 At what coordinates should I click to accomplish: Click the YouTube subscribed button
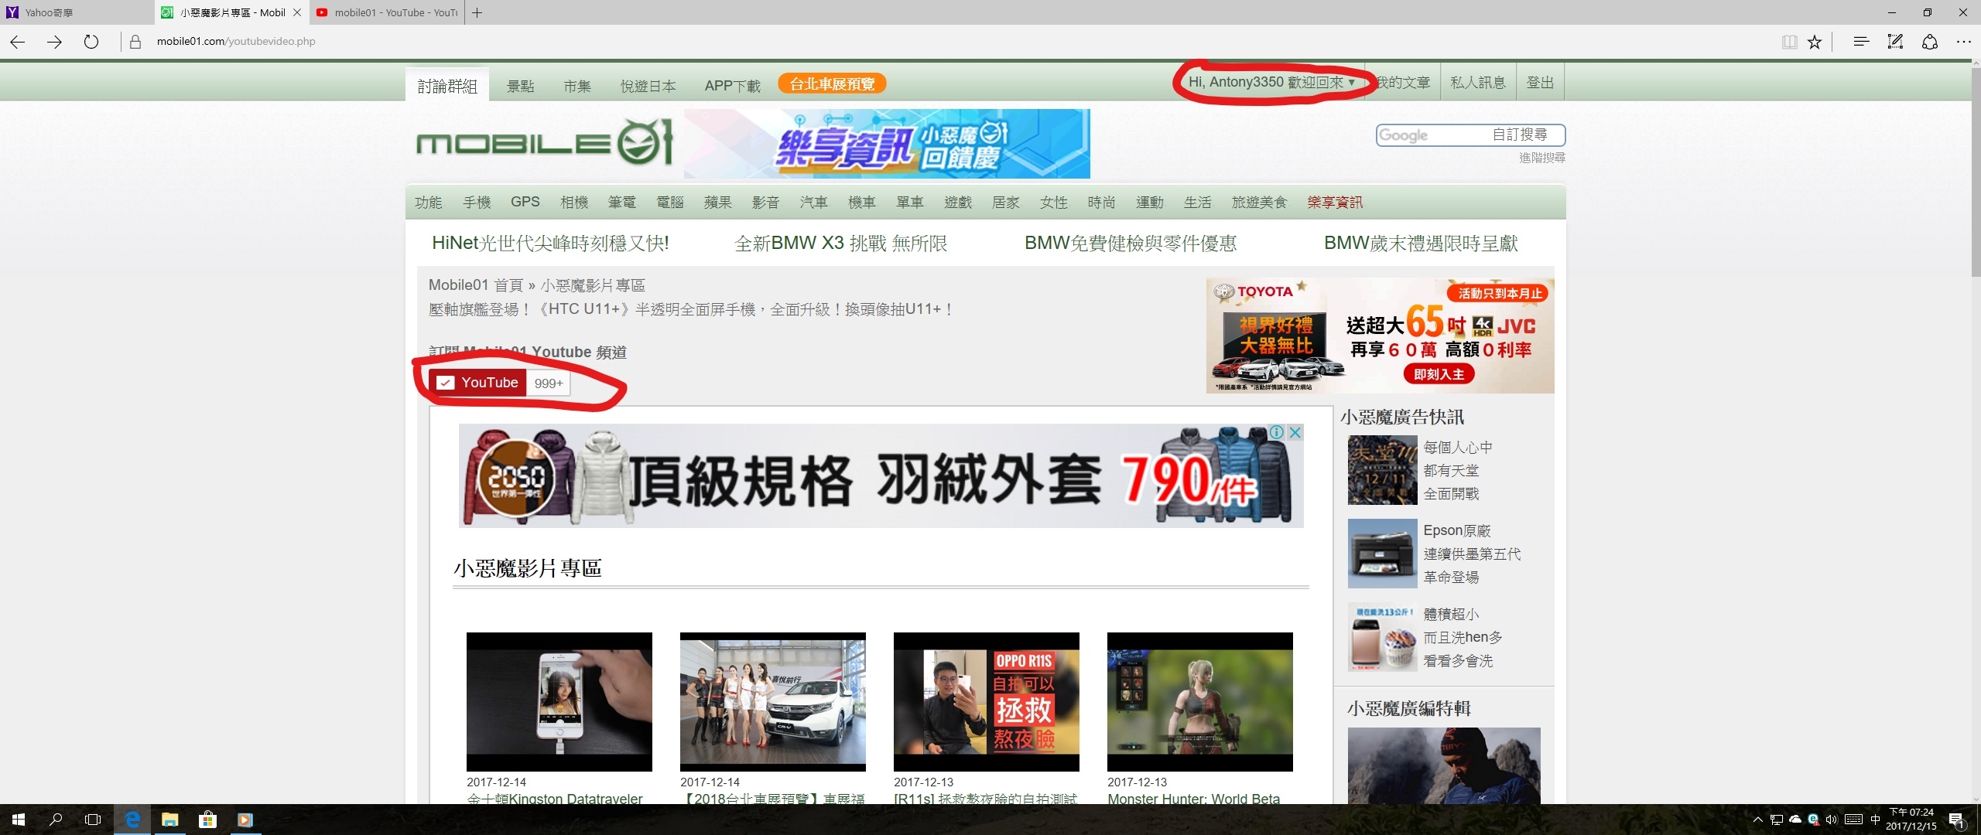click(478, 383)
